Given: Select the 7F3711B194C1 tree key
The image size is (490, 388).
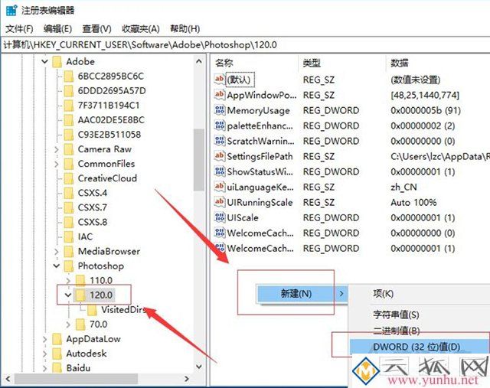Looking at the screenshot, I should point(109,106).
